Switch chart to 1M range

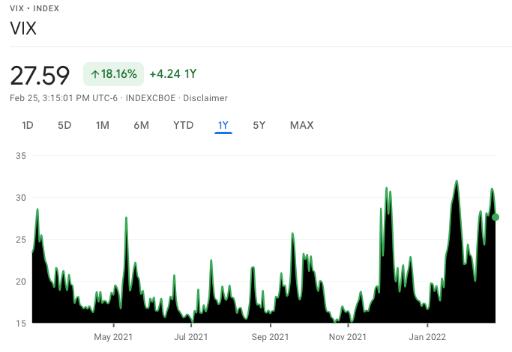click(x=102, y=125)
